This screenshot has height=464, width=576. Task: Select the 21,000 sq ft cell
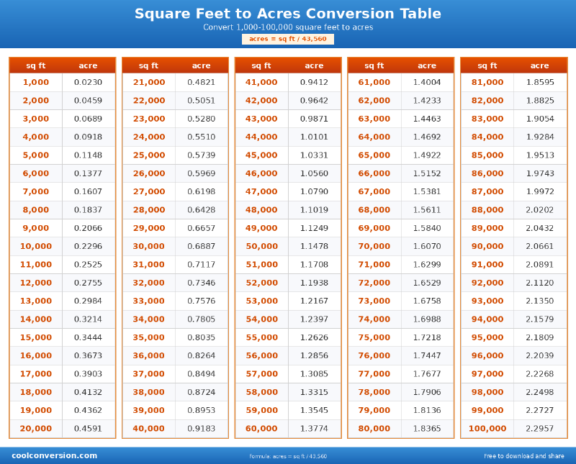pyautogui.click(x=149, y=82)
